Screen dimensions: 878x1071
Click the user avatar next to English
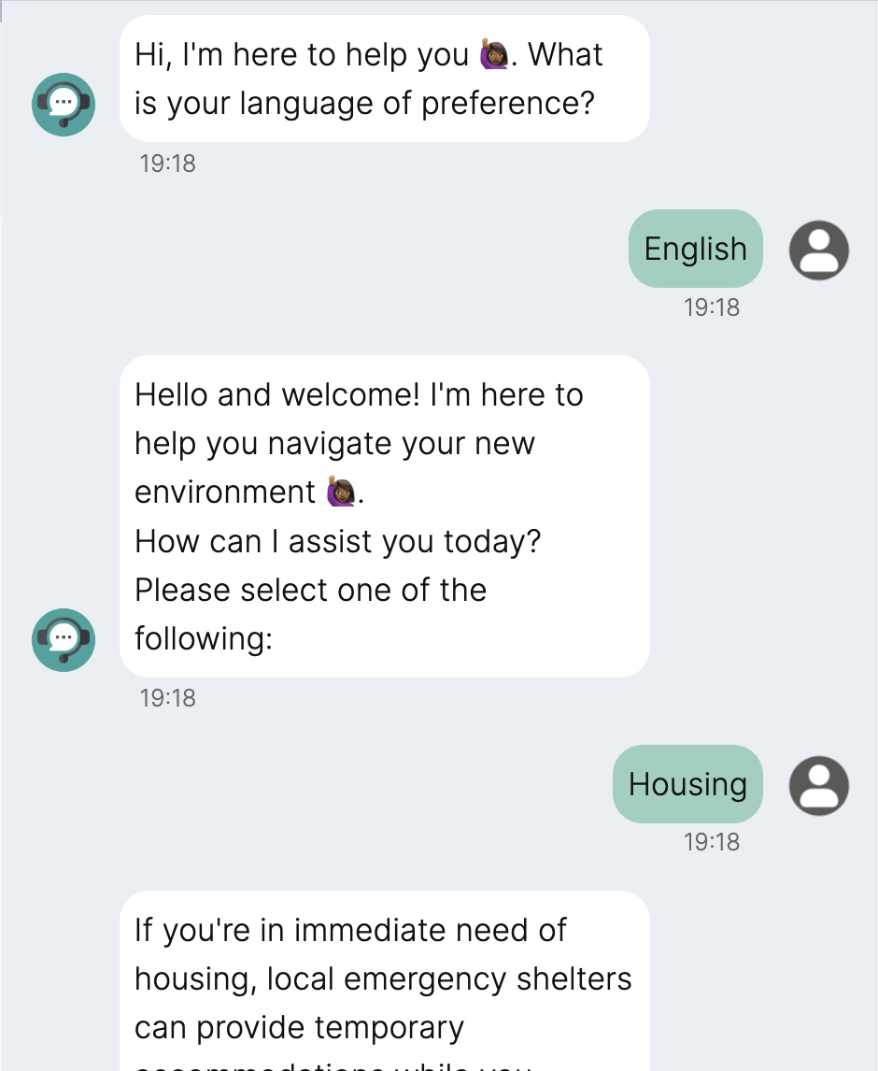pyautogui.click(x=818, y=250)
